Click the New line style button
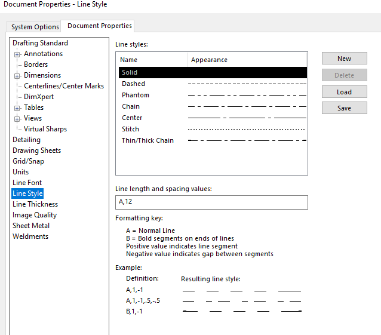Screen dimensions: 381x335 (x=344, y=59)
